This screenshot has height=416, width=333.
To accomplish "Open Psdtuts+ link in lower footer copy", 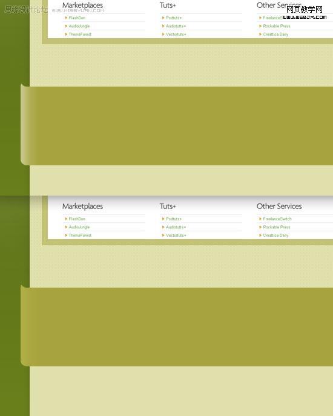I will [174, 219].
